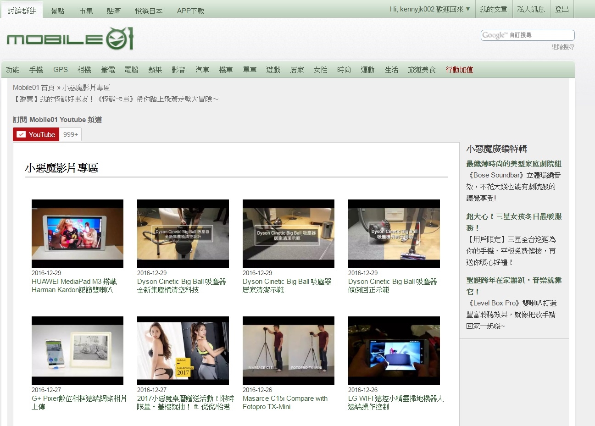Select the 景點 top tab
This screenshot has height=426, width=595.
tap(58, 11)
